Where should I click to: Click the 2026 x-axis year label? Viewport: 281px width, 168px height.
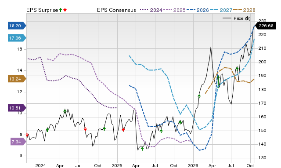193,165
